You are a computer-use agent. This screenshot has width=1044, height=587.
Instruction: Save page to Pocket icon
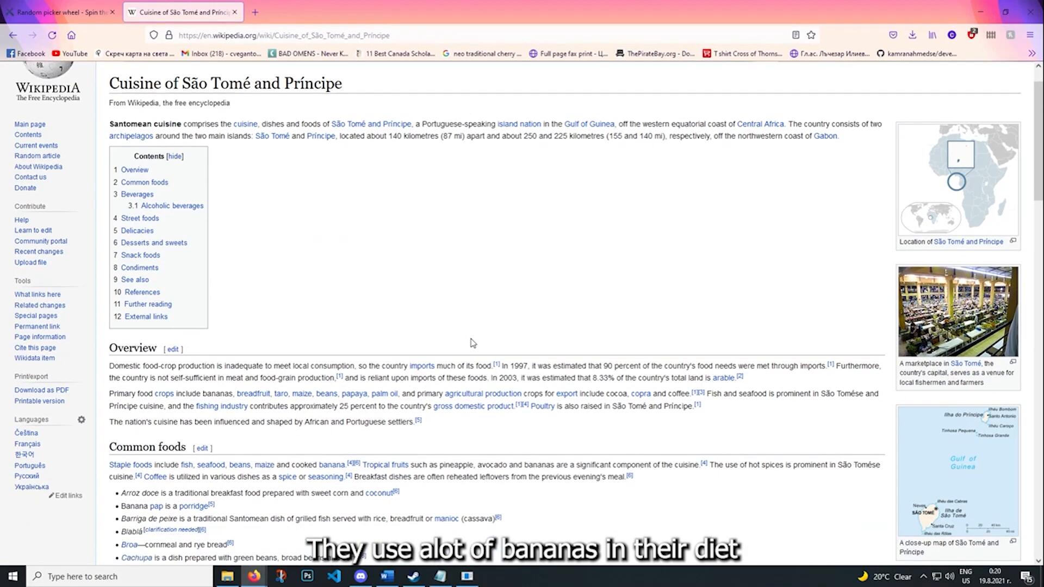coord(893,35)
